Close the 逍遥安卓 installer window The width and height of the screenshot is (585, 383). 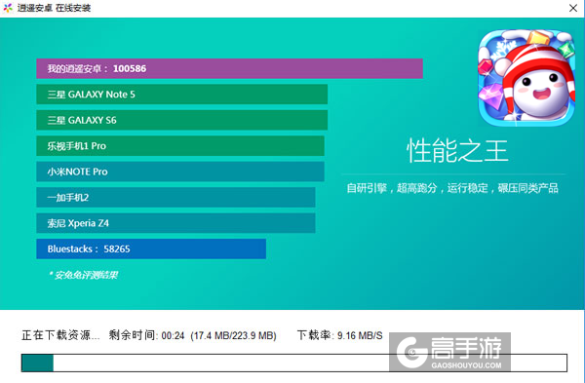point(573,8)
